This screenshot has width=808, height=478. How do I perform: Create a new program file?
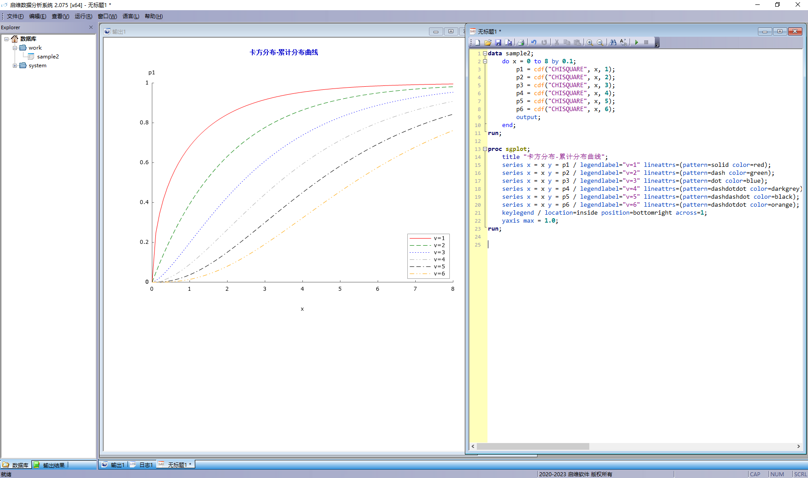pyautogui.click(x=478, y=42)
